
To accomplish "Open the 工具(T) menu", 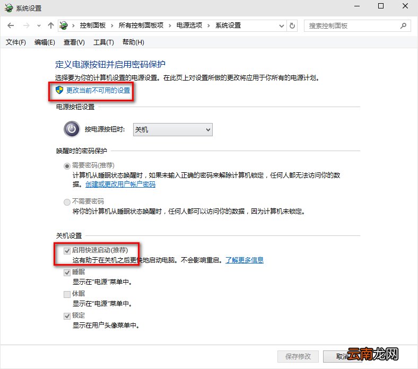I will 103,42.
